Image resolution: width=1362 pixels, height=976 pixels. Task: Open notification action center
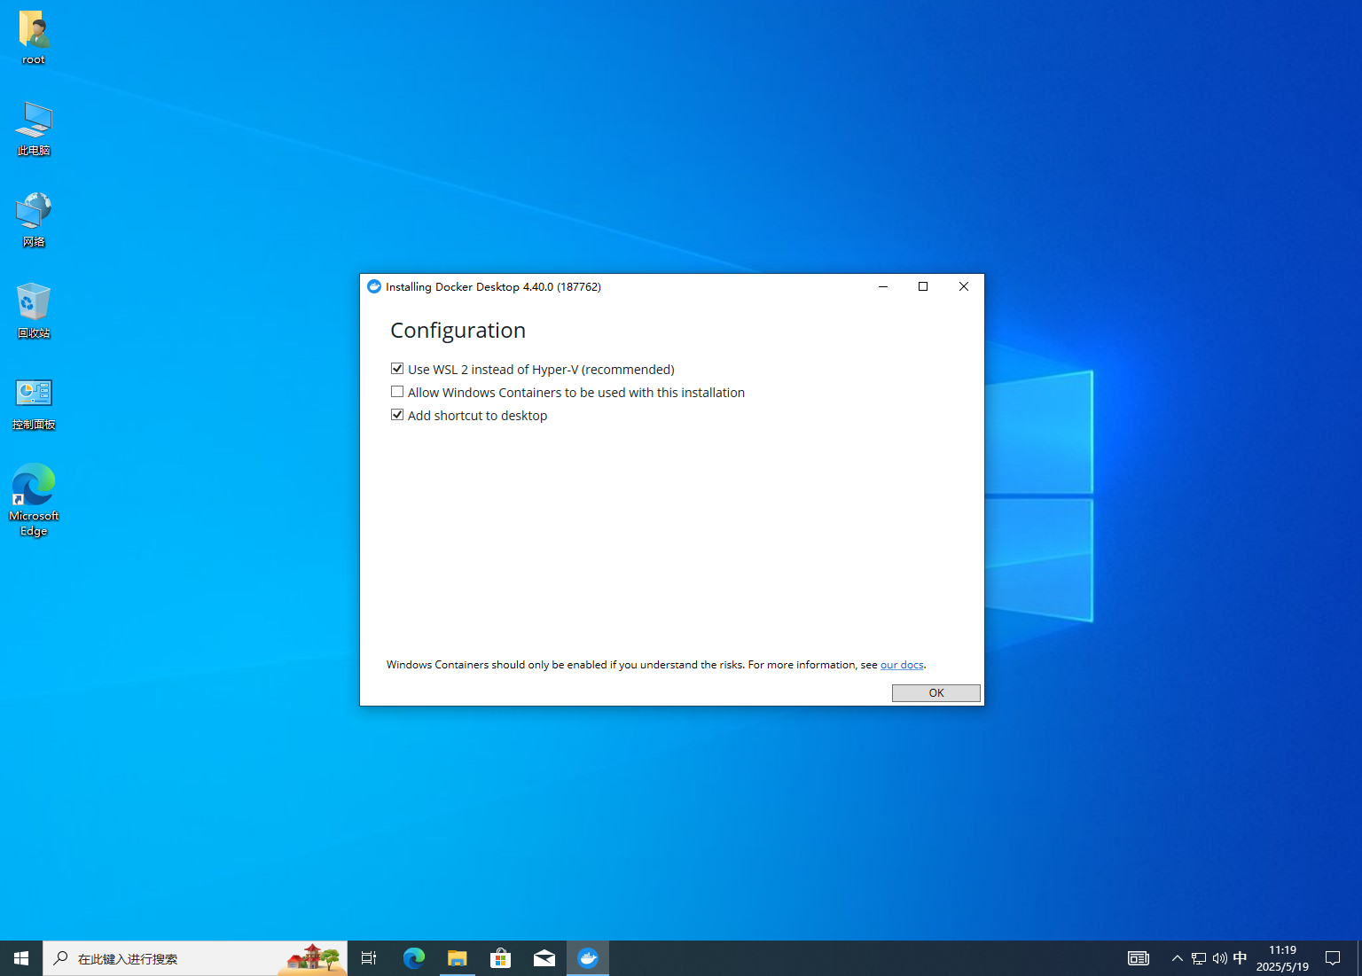(x=1333, y=958)
